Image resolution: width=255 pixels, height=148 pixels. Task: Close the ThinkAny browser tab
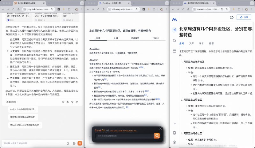pos(129,3)
